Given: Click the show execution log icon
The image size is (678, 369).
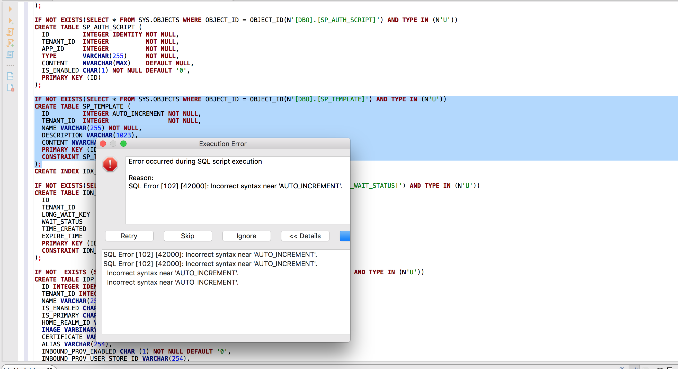Looking at the screenshot, I should pos(10,88).
